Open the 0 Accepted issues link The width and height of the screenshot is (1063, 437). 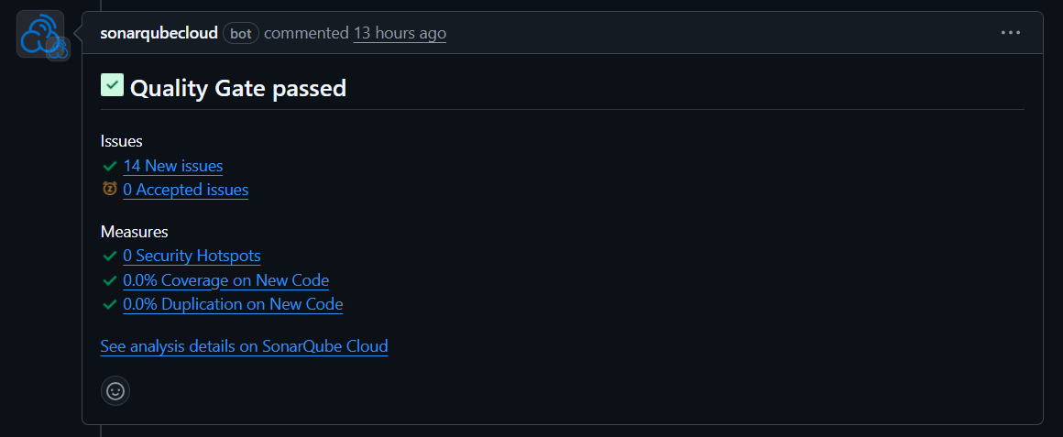pos(186,190)
